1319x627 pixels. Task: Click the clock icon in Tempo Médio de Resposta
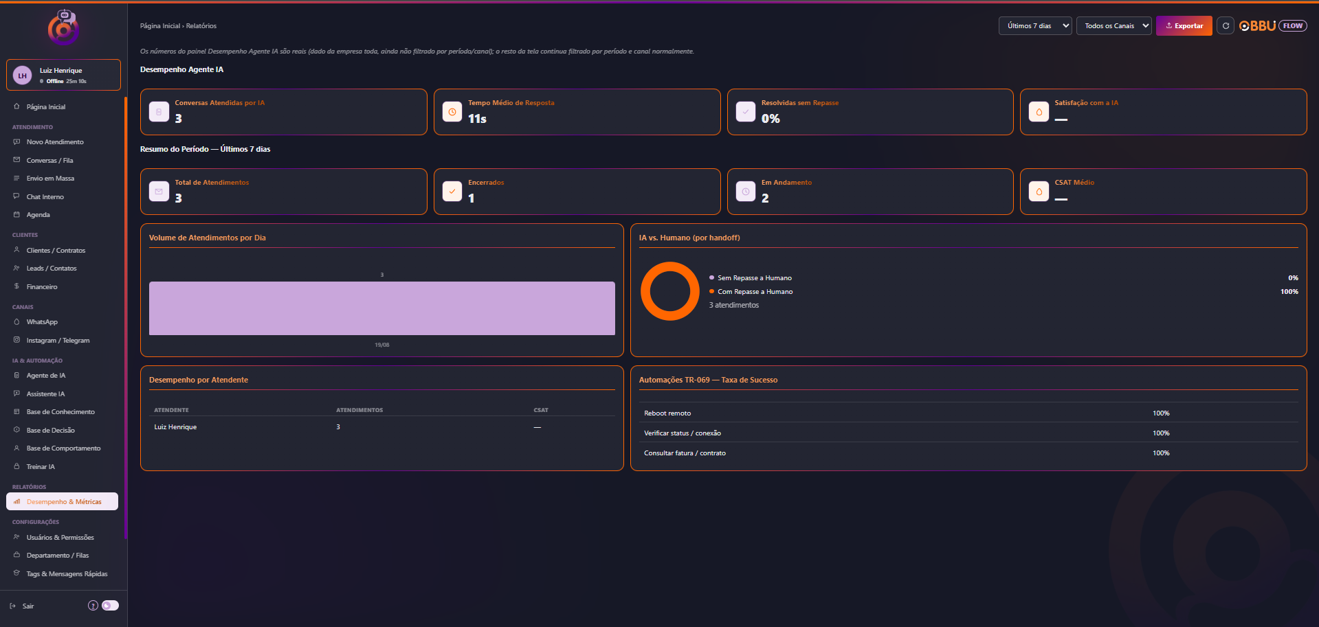tap(452, 112)
